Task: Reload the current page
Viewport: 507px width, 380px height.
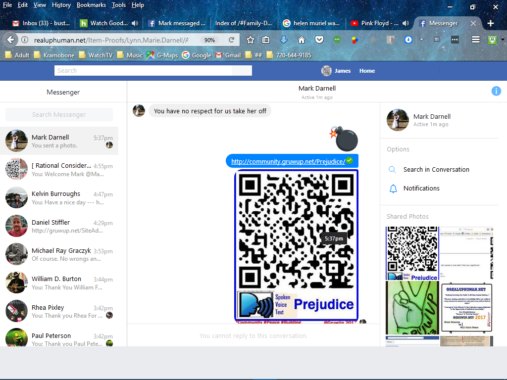Action: 231,40
